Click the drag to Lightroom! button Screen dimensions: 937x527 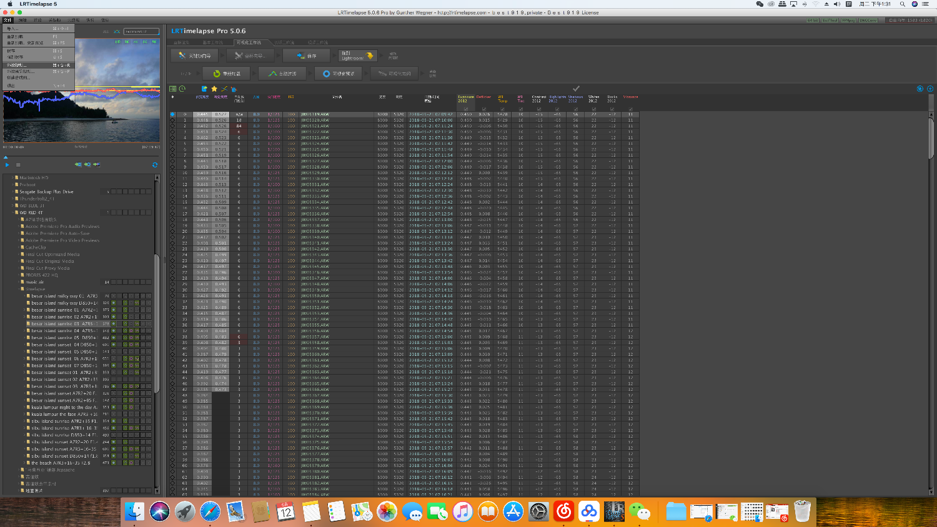point(358,56)
